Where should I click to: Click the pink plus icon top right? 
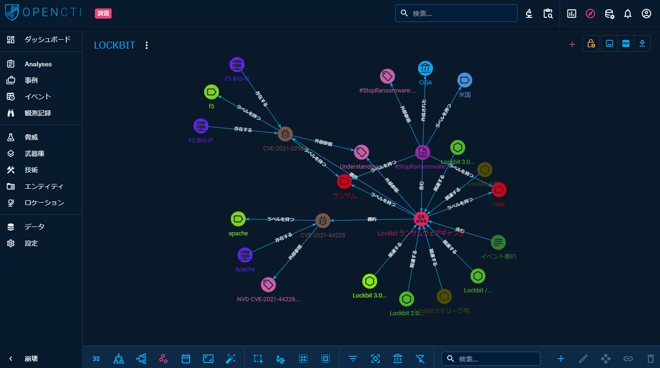pyautogui.click(x=572, y=44)
